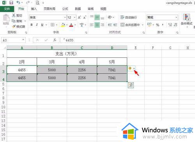Open the number format dropdown (常规)
The height and width of the screenshot is (142, 195).
(176, 17)
